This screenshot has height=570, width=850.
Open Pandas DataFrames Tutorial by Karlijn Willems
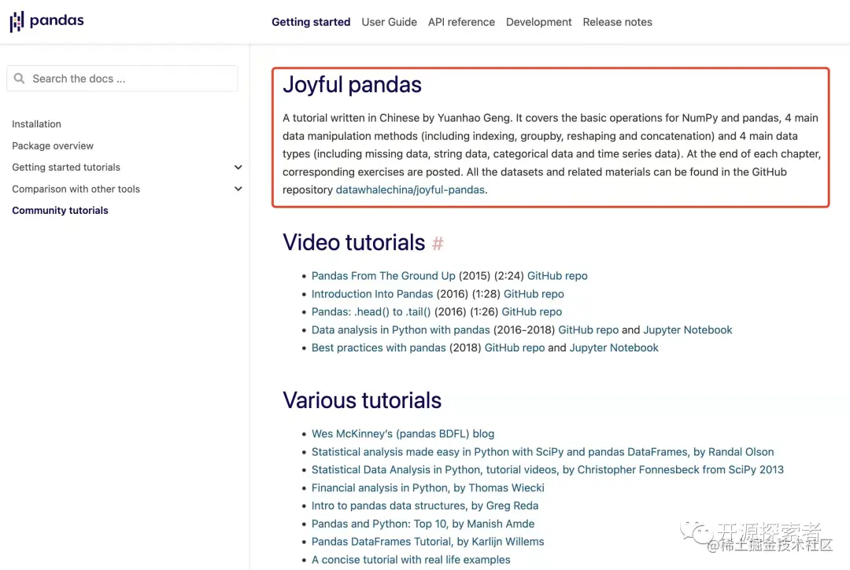tap(427, 542)
